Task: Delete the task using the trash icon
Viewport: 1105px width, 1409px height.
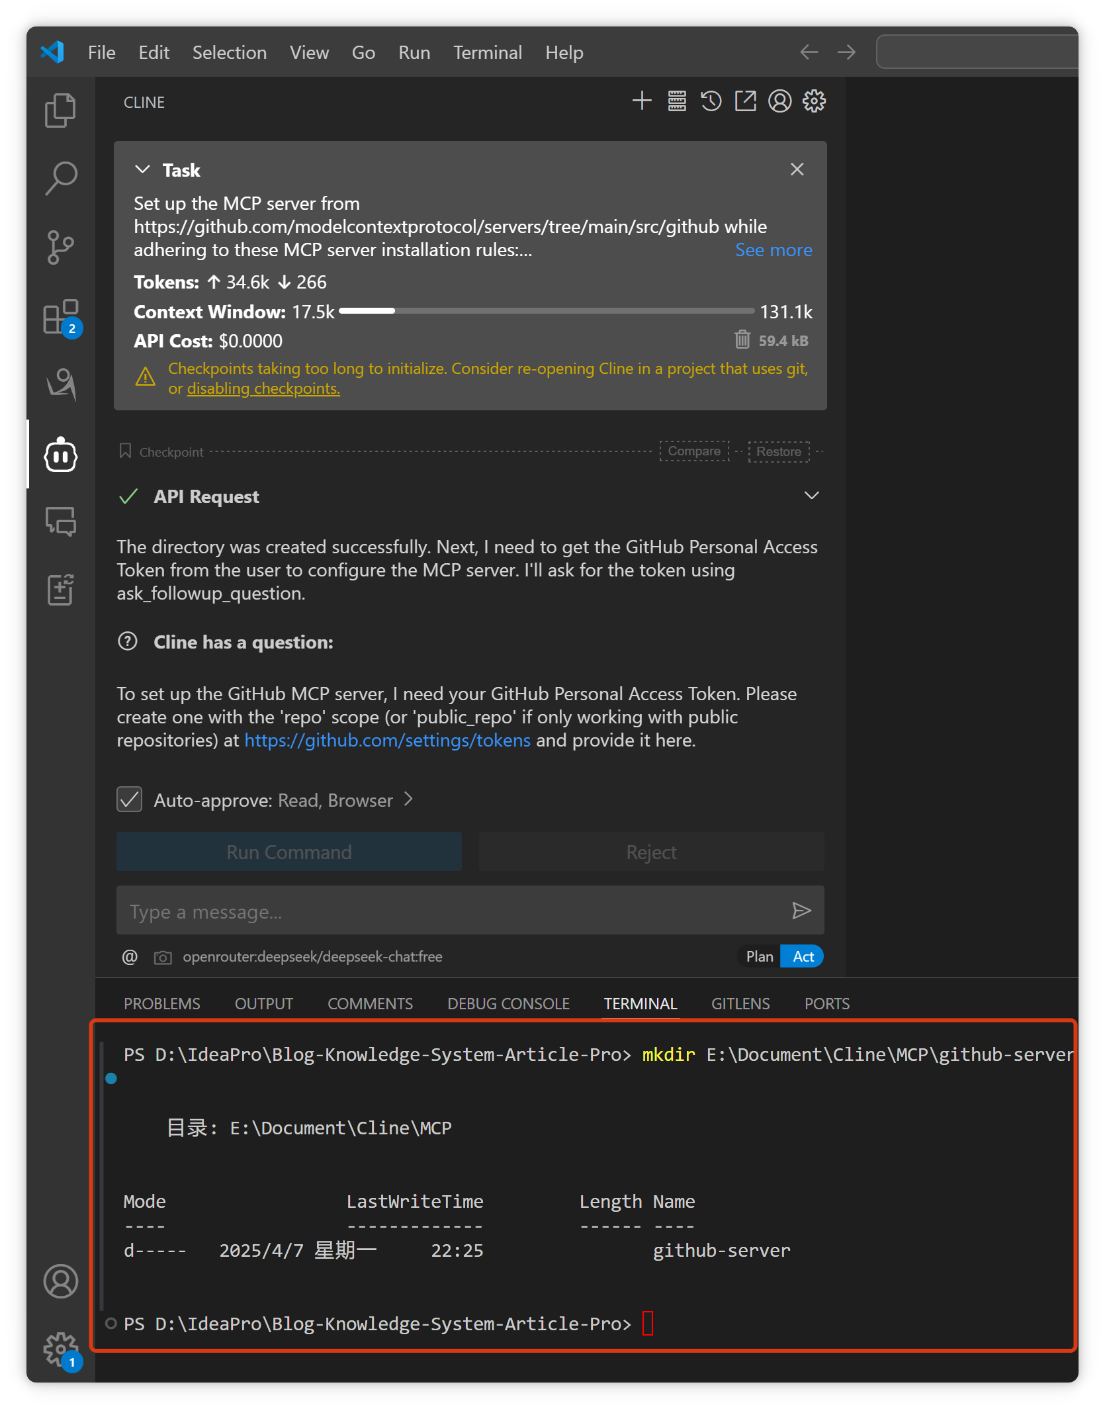Action: (x=742, y=340)
